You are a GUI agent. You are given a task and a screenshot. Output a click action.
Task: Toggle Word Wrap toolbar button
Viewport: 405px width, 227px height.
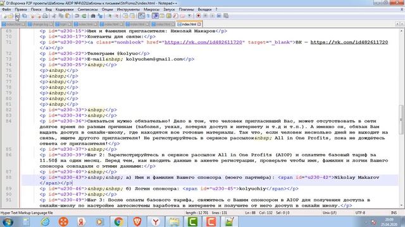pyautogui.click(x=141, y=16)
